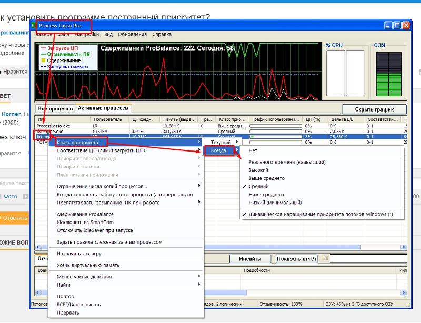The height and width of the screenshot is (323, 421).
Task: Open the Обновления menu
Action: [x=133, y=34]
